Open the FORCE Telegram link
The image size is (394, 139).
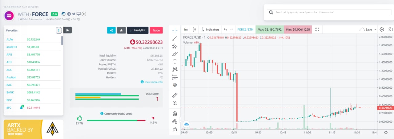69,14
